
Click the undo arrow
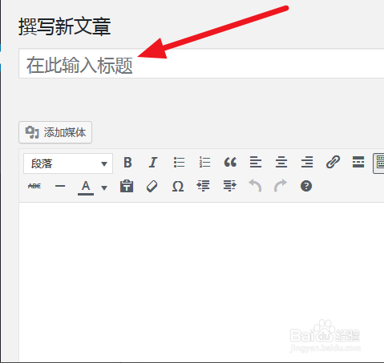255,186
